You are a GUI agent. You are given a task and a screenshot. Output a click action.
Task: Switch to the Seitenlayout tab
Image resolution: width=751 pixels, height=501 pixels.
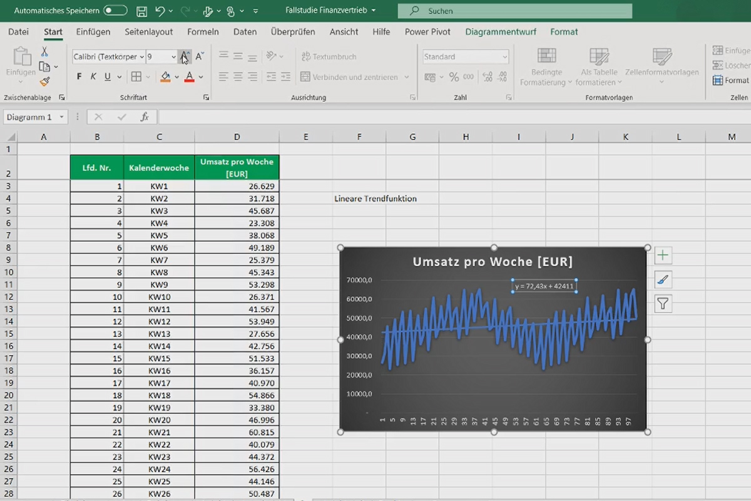click(x=149, y=31)
